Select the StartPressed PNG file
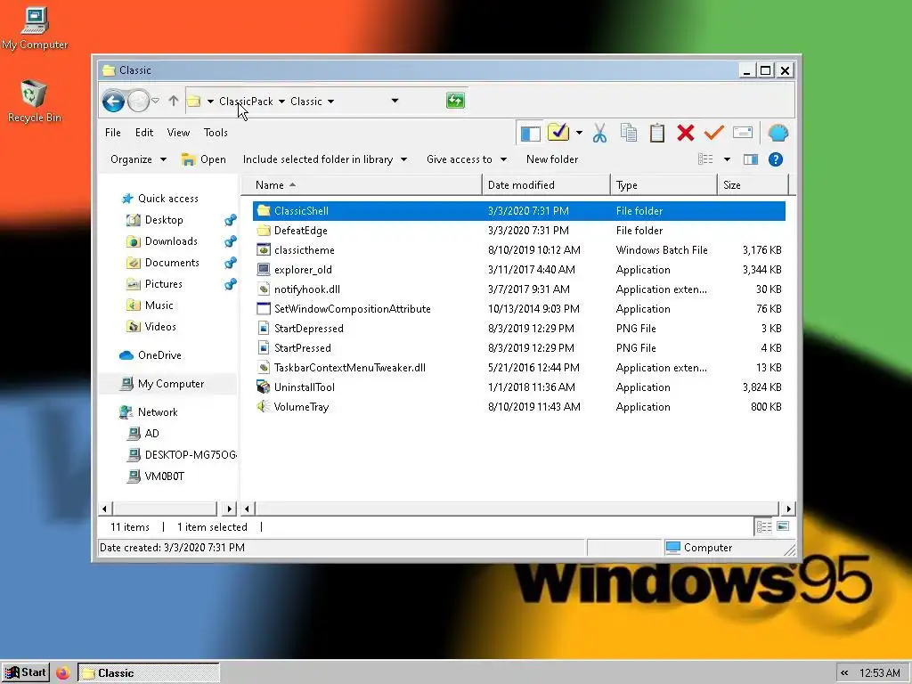This screenshot has height=684, width=912. (519, 348)
